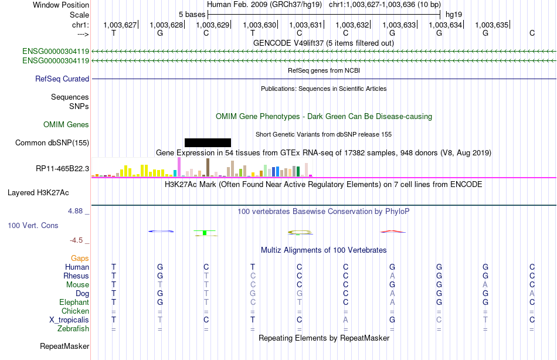Click the dark blue RefSeq Curated intron line

coord(324,79)
